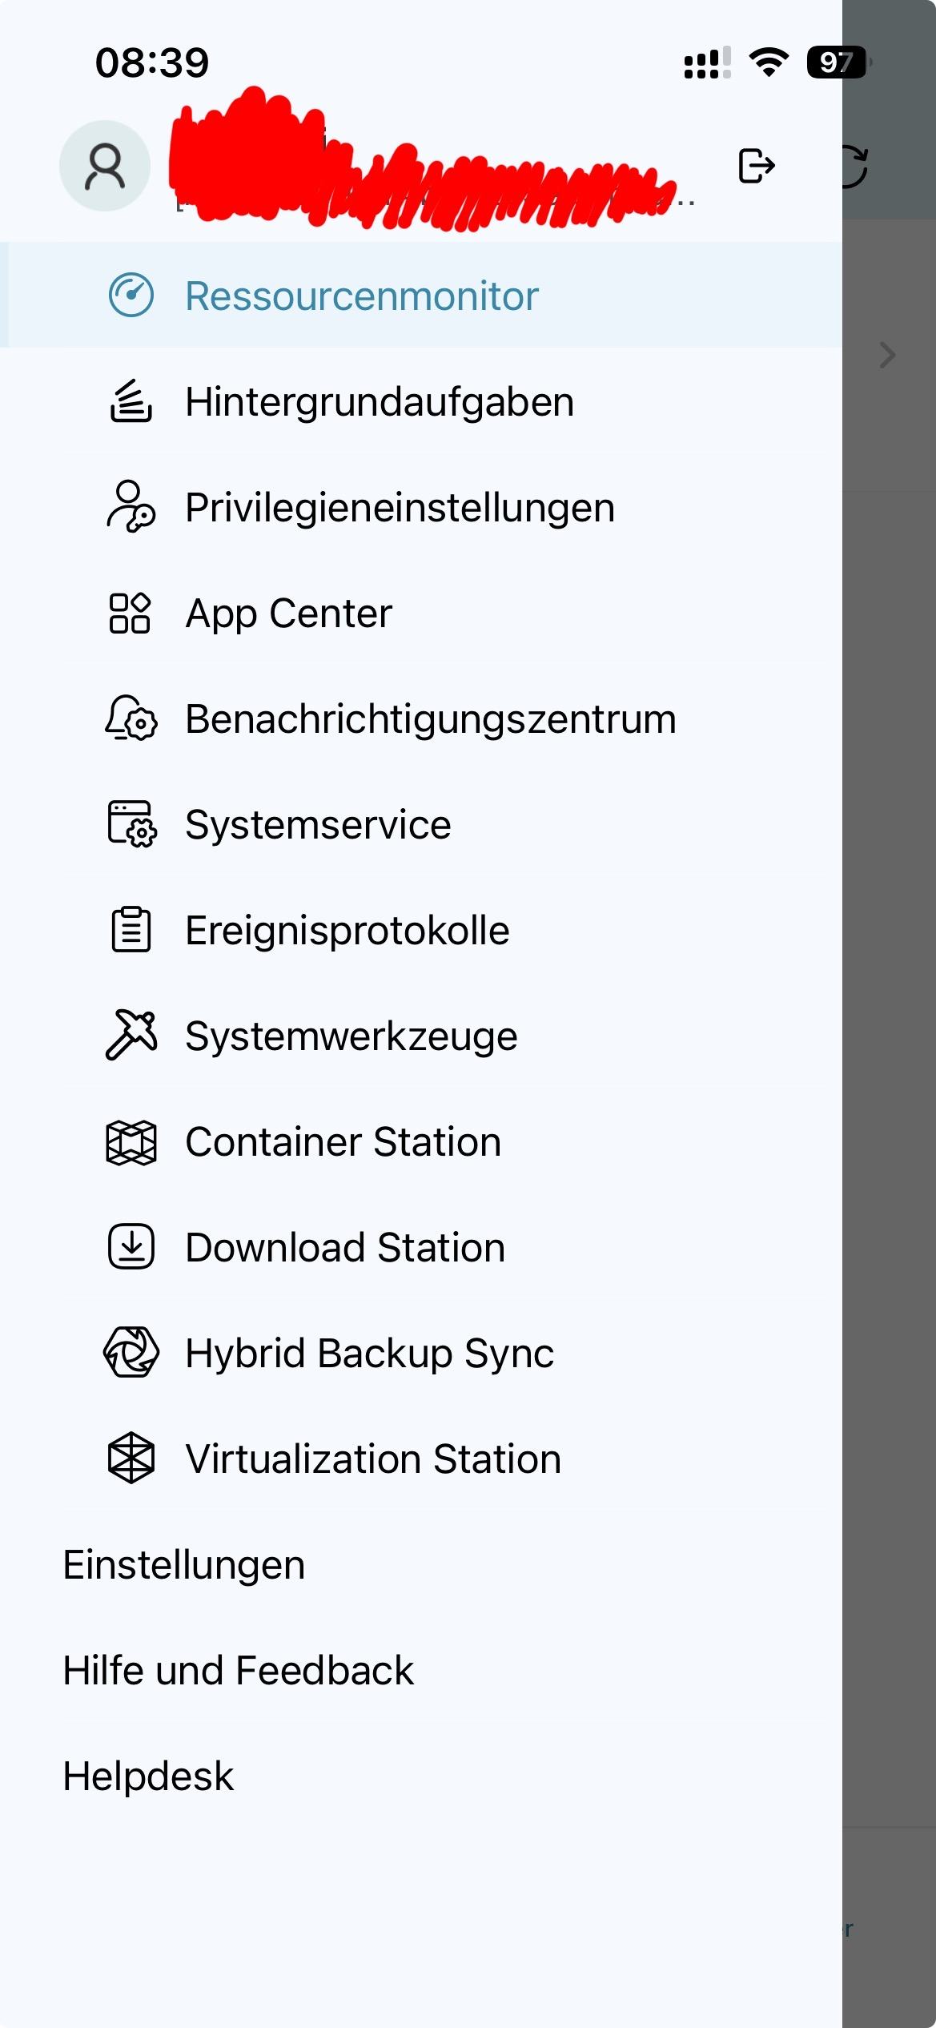Tap the Systemwerkzeuge tools icon
The width and height of the screenshot is (936, 2028).
click(x=131, y=1036)
